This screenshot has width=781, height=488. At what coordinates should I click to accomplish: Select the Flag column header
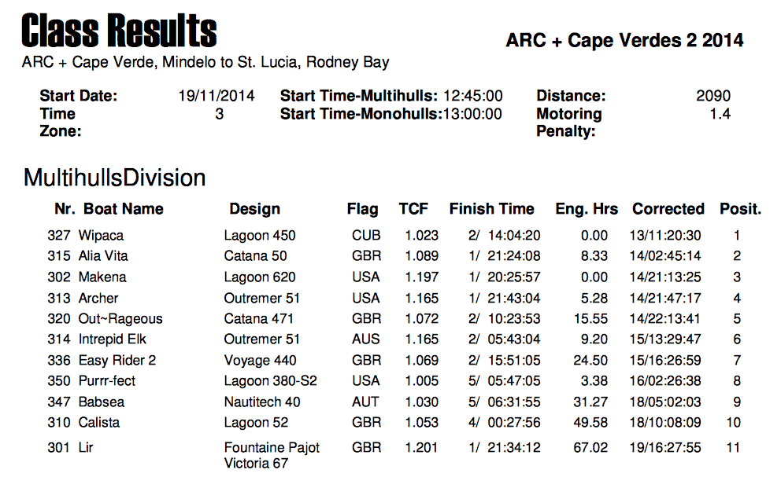[362, 209]
